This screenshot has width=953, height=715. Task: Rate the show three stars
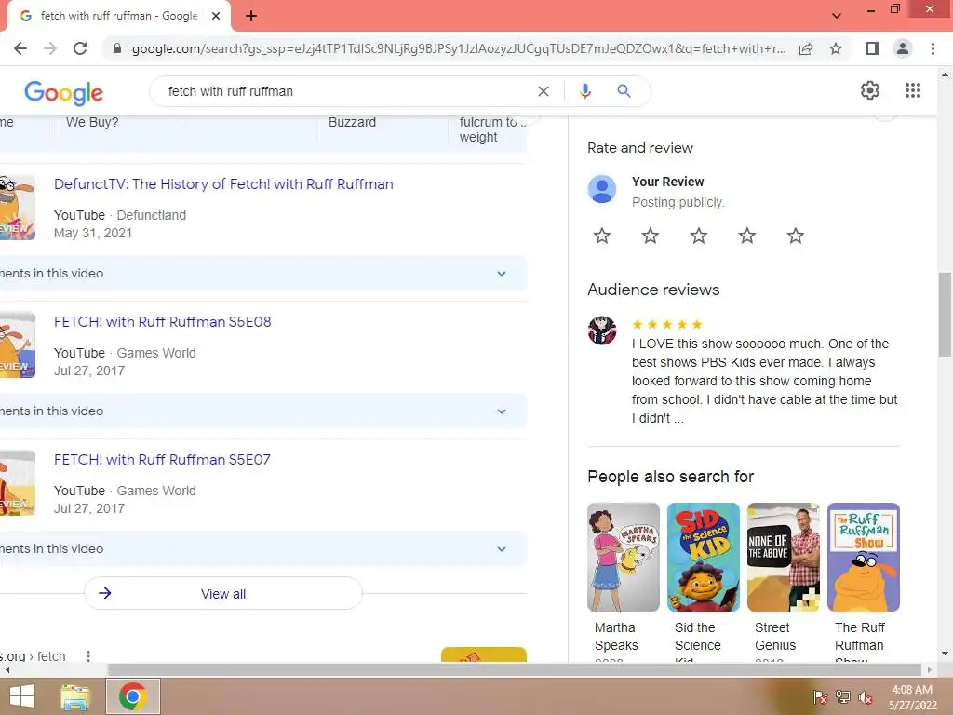699,236
